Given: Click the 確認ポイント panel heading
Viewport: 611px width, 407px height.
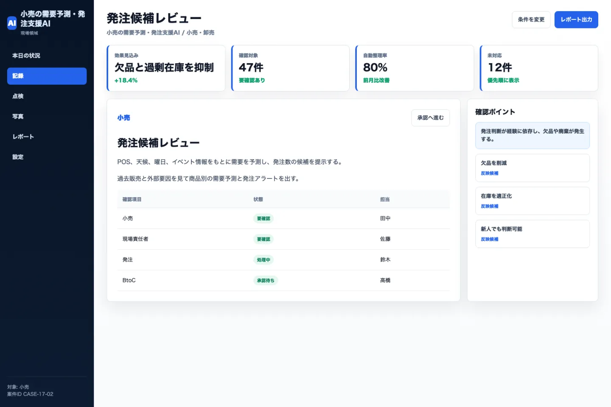Looking at the screenshot, I should 495,112.
